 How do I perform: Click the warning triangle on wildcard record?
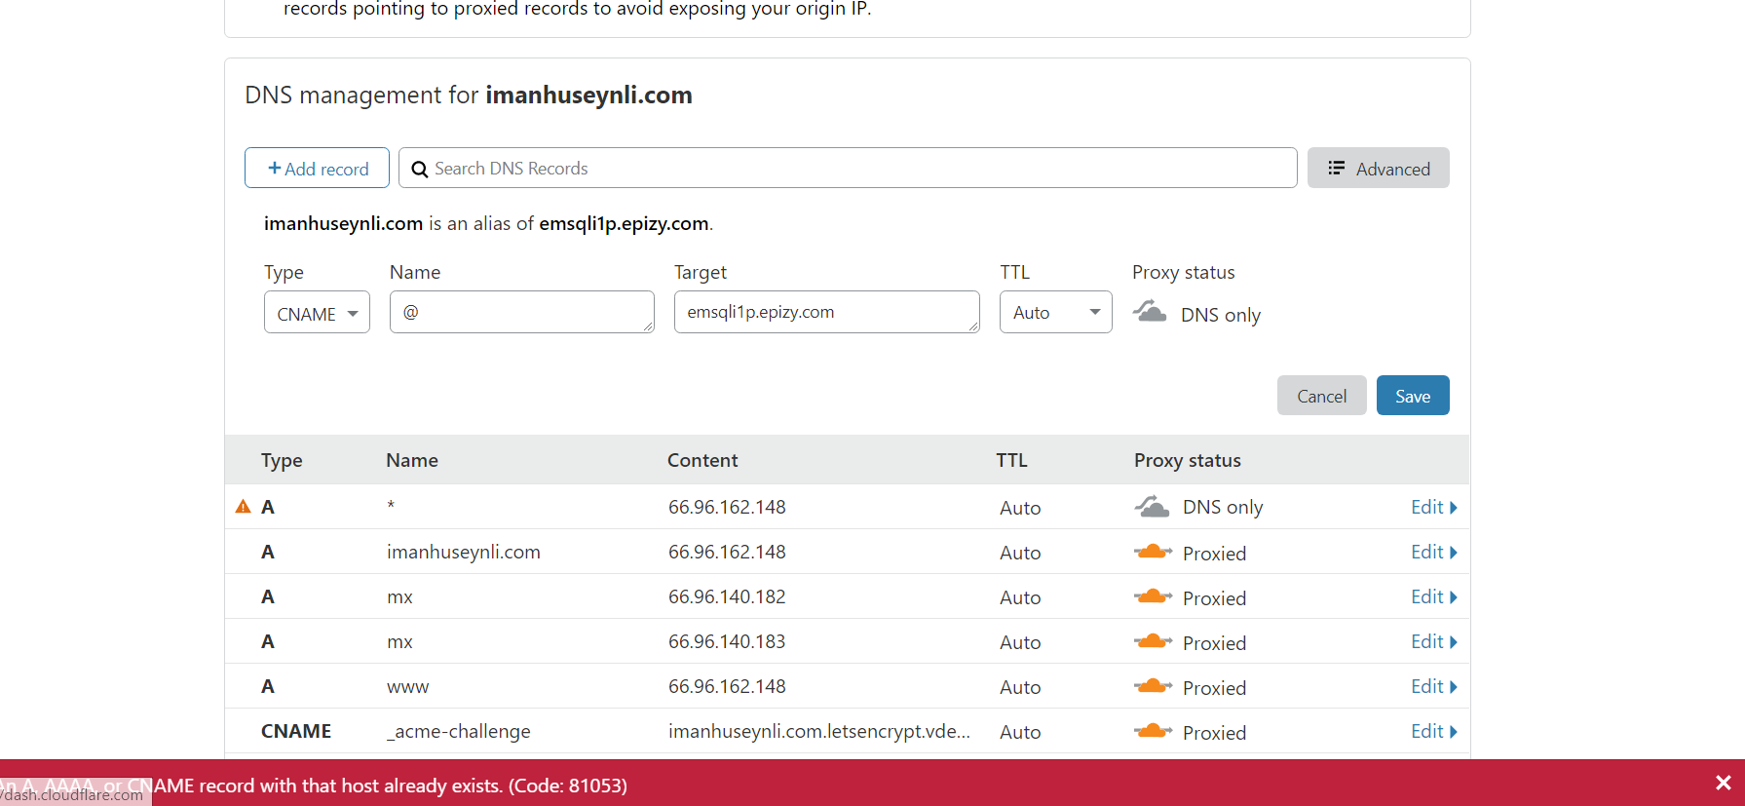[x=244, y=507]
